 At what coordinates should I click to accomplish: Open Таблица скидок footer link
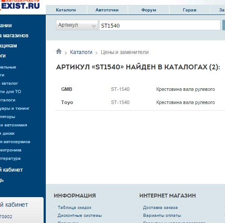74,208
